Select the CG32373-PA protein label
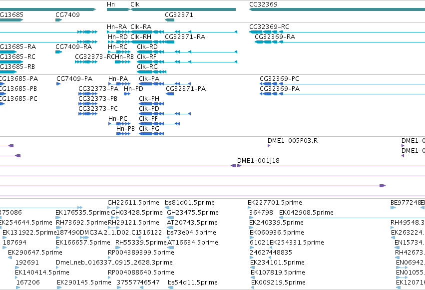 point(98,89)
